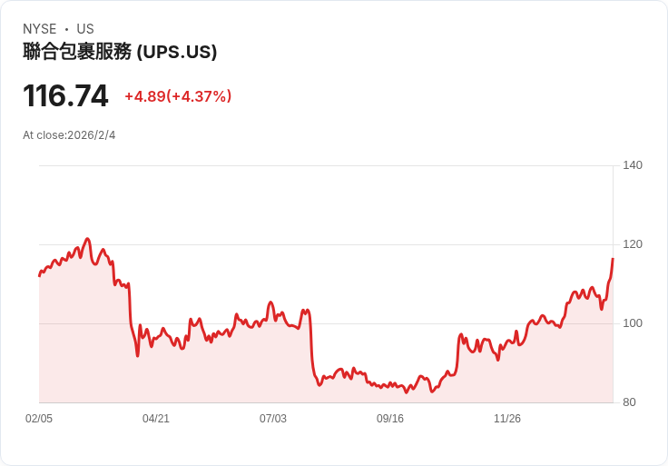Click the NYSE exchange label
The height and width of the screenshot is (466, 668).
pos(40,29)
